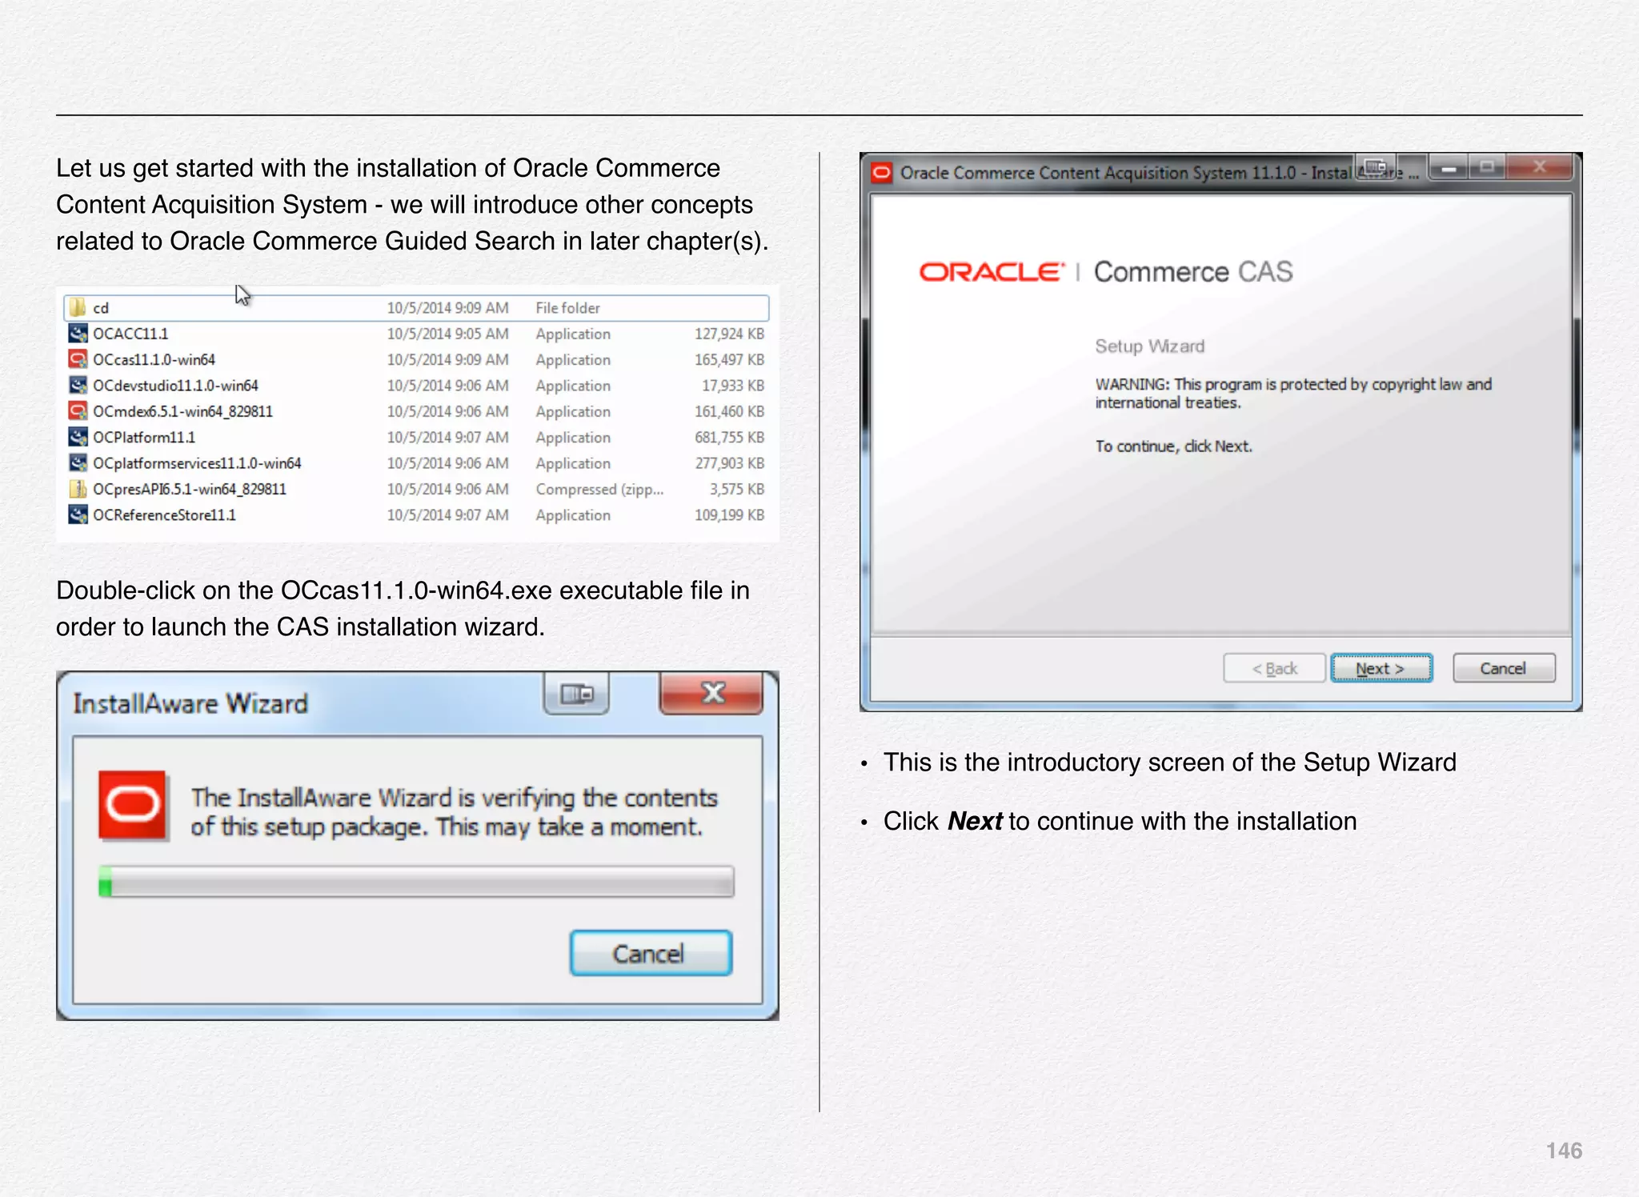Click the 161,460 KB size value

[x=729, y=411]
